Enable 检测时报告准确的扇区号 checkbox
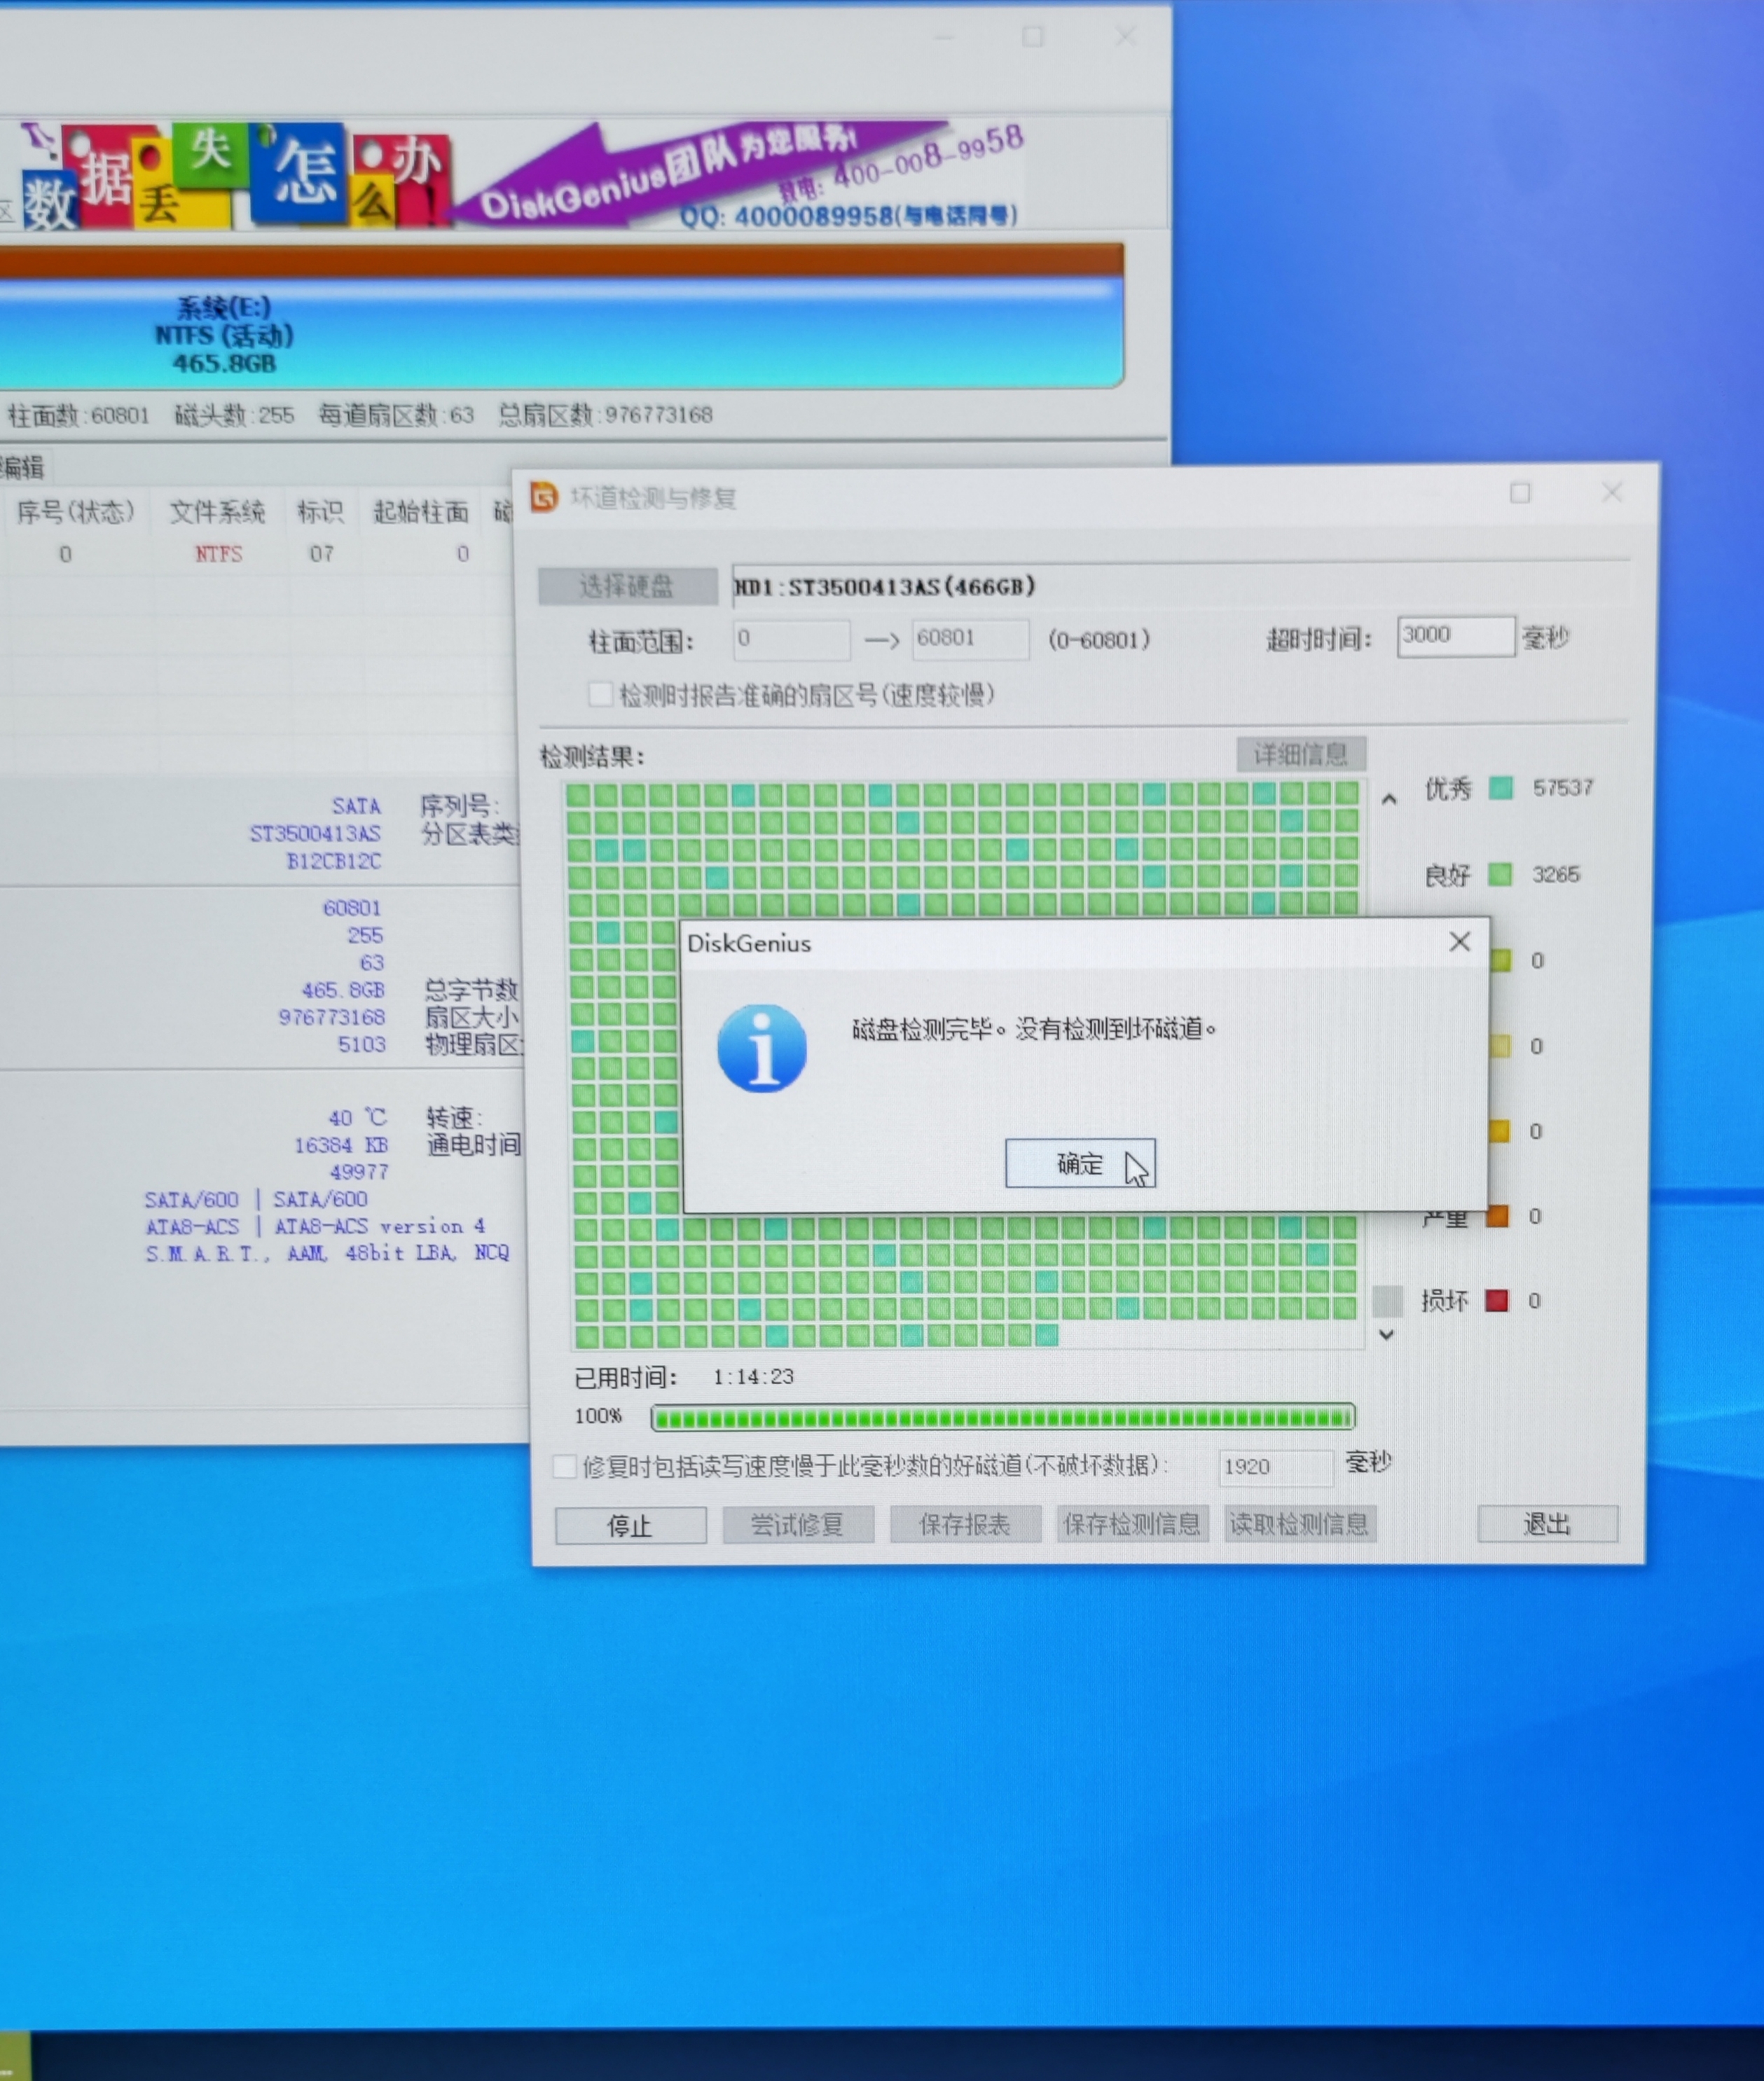Screen dimensions: 1764x2081 coord(601,694)
